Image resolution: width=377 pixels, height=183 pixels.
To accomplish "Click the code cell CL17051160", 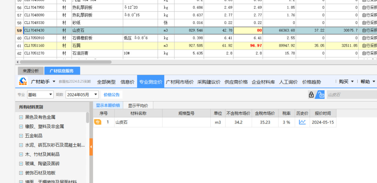I will (x=40, y=46).
